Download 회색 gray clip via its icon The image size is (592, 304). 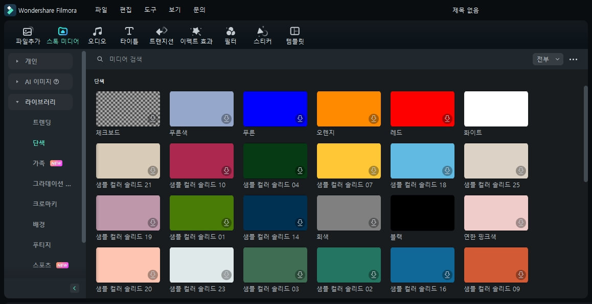373,222
